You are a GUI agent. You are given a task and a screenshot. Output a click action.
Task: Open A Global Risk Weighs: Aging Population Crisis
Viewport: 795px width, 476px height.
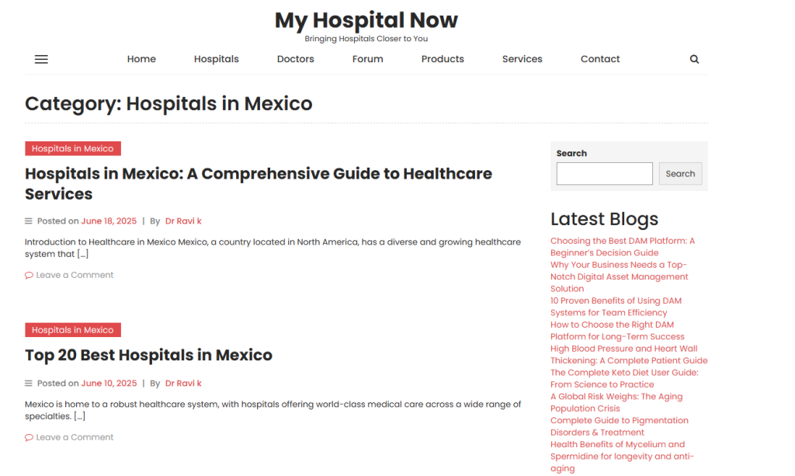(x=616, y=402)
